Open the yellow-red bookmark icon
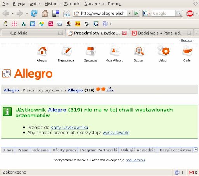Image resolution: width=199 pixels, height=176 pixels. pyautogui.click(x=78, y=24)
